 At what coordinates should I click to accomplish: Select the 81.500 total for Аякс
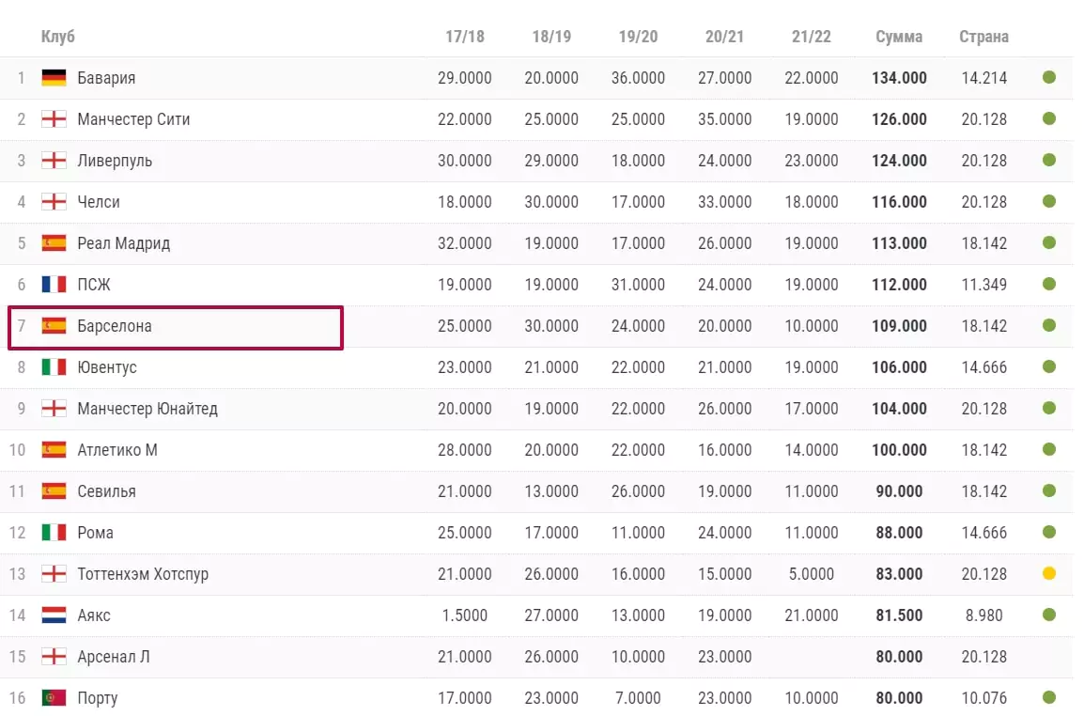point(899,615)
